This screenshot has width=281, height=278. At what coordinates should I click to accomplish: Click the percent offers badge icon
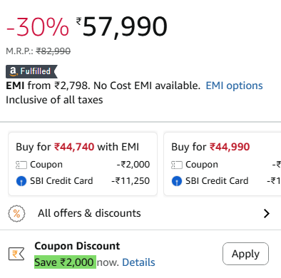(16, 213)
